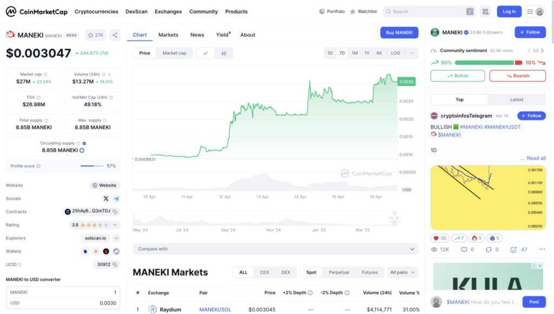
Task: Click the share icon beside MANEKI title
Action: (115, 35)
